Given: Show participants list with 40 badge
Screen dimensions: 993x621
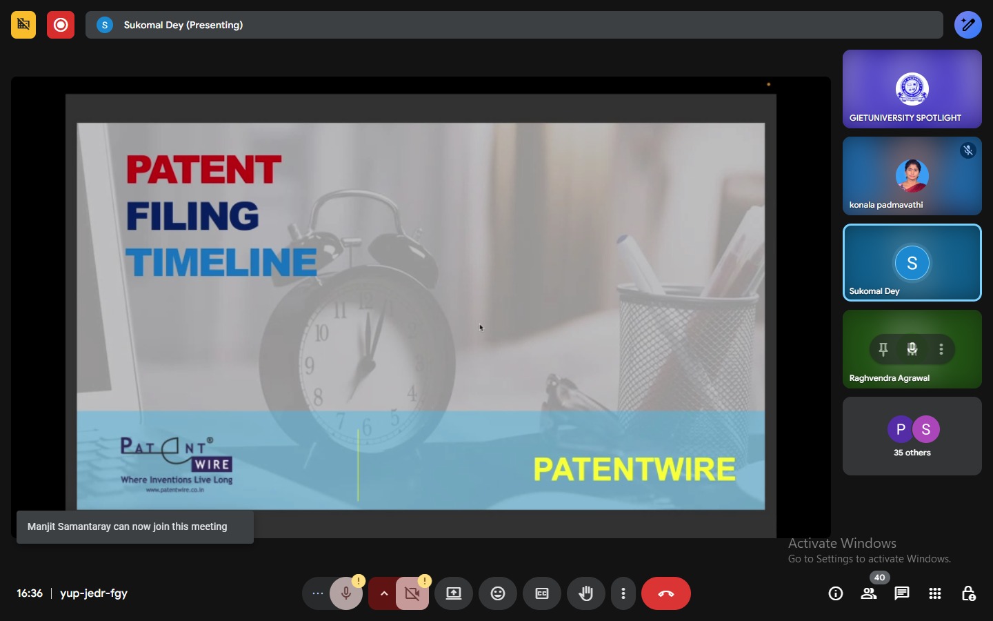Looking at the screenshot, I should [869, 593].
